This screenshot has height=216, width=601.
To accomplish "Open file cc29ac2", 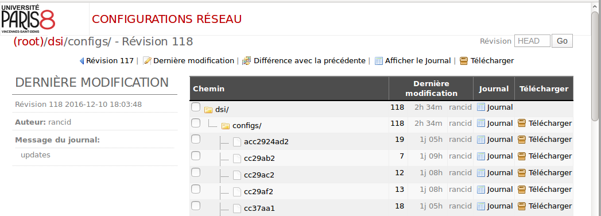I will tap(259, 175).
